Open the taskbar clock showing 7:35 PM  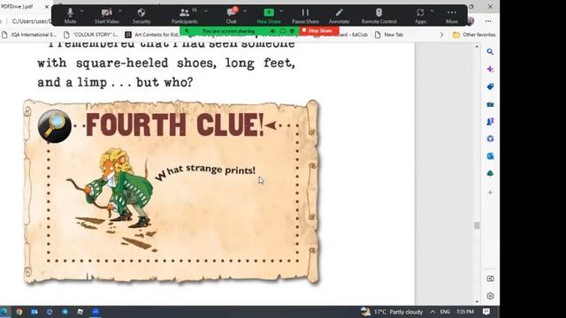[x=465, y=312]
